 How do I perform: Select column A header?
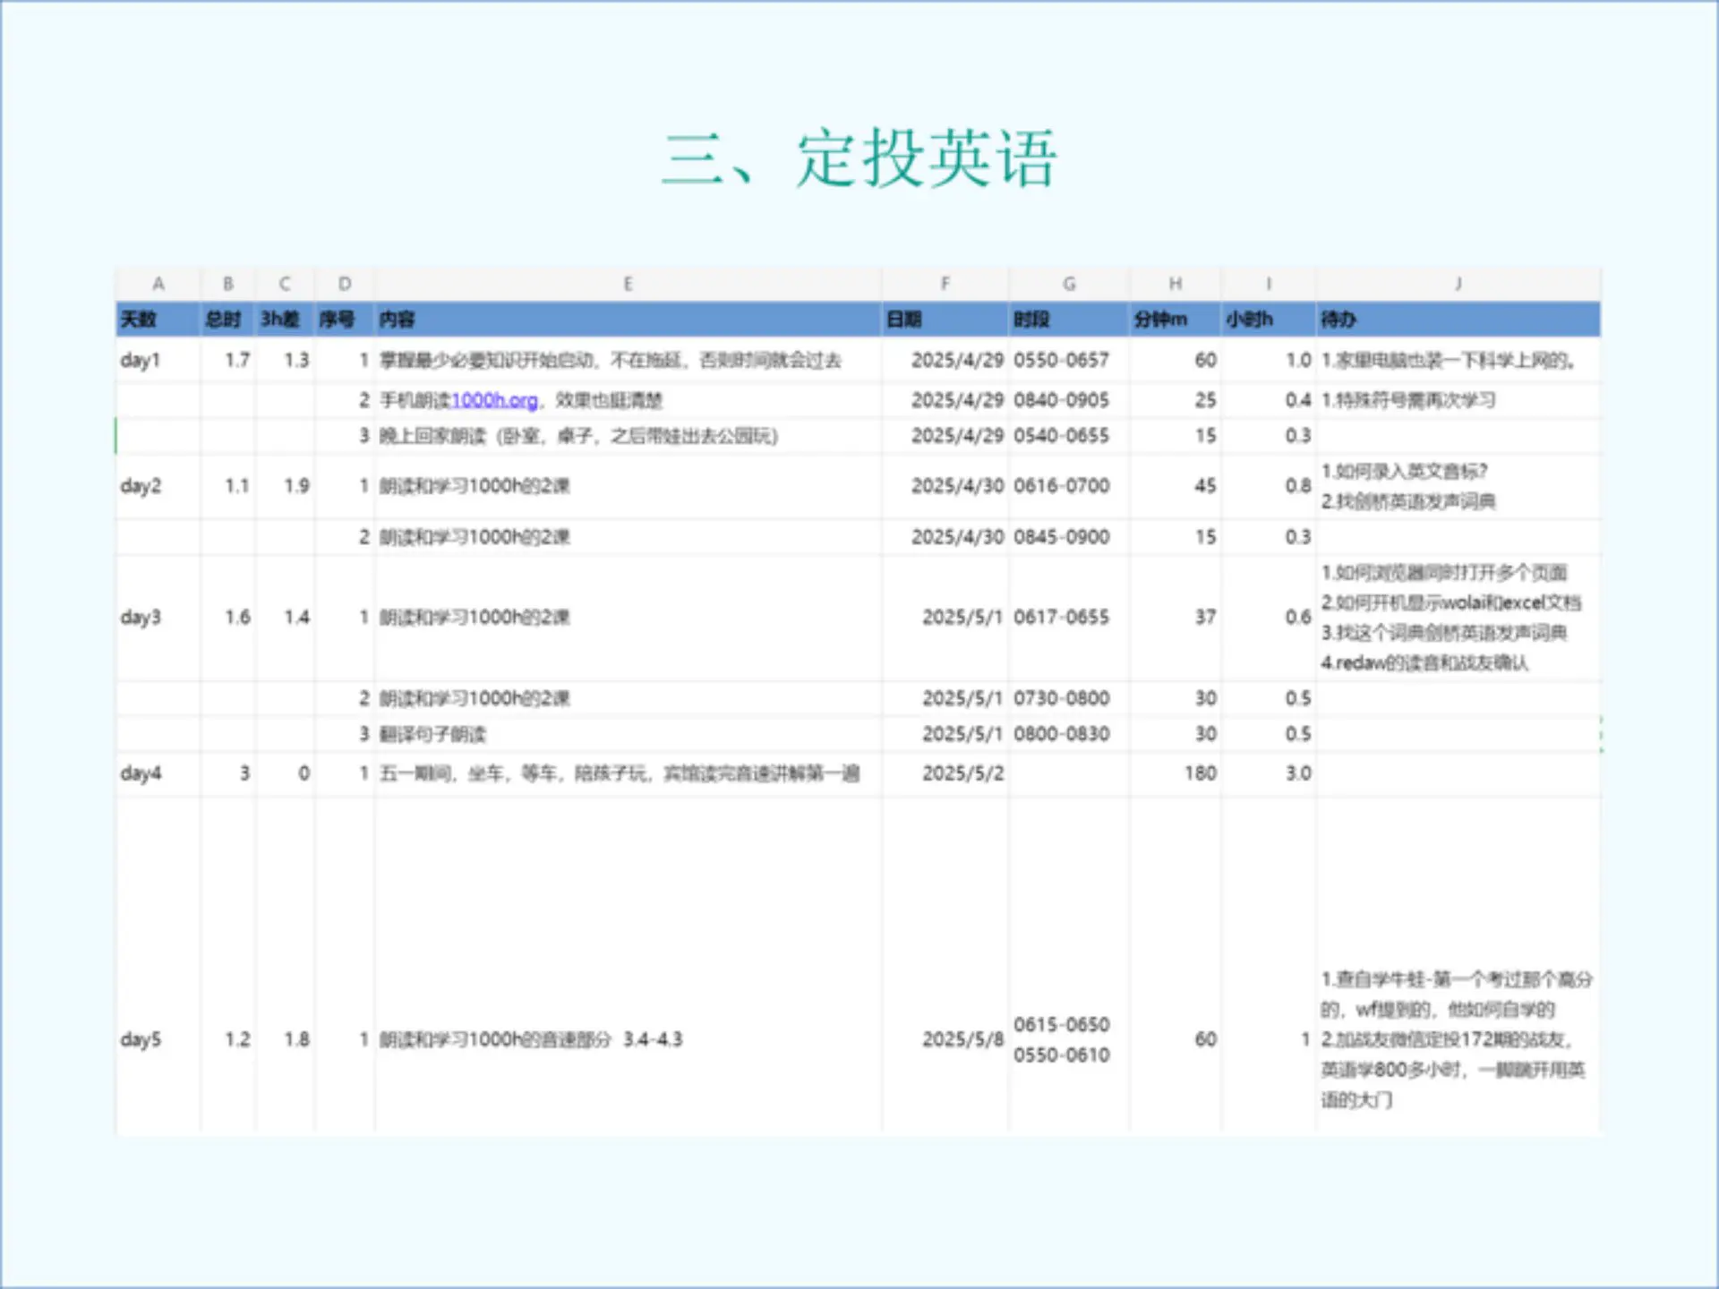(158, 284)
